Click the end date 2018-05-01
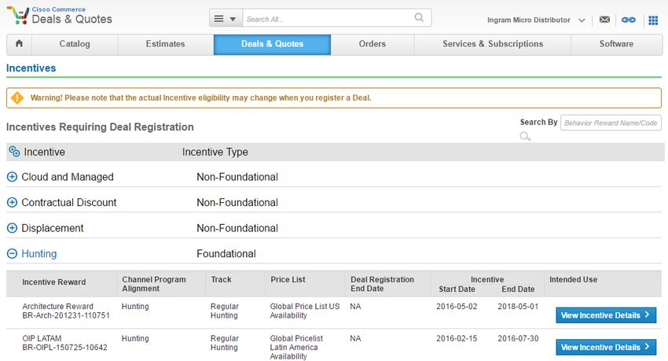668x361 pixels. (x=518, y=307)
